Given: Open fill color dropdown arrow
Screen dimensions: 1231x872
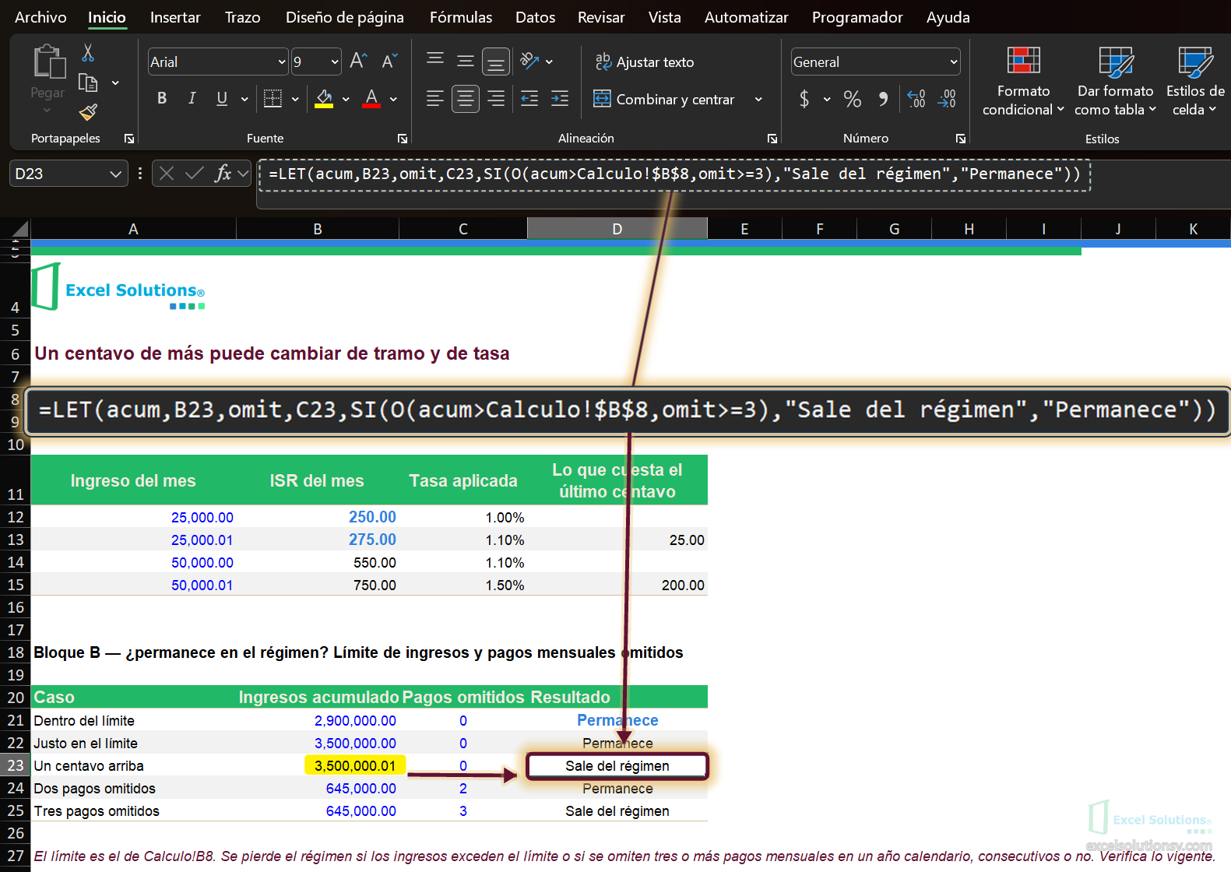Looking at the screenshot, I should (346, 99).
